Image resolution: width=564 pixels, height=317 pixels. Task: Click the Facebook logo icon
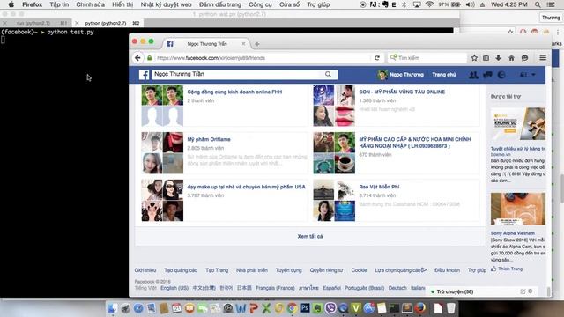pos(144,74)
